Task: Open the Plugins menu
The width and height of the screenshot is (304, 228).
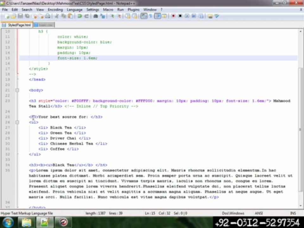Action: click(133, 9)
